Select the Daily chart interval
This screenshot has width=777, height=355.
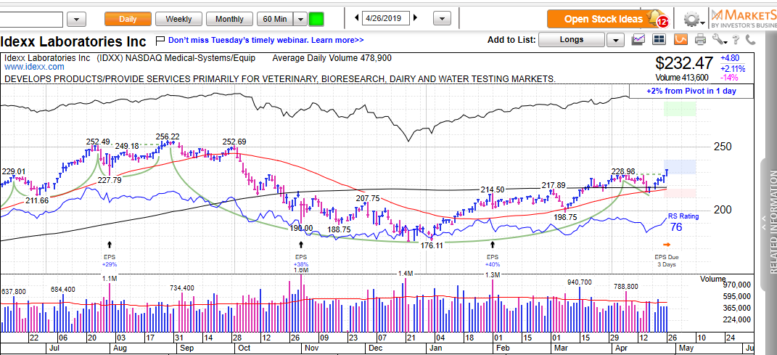pyautogui.click(x=128, y=20)
